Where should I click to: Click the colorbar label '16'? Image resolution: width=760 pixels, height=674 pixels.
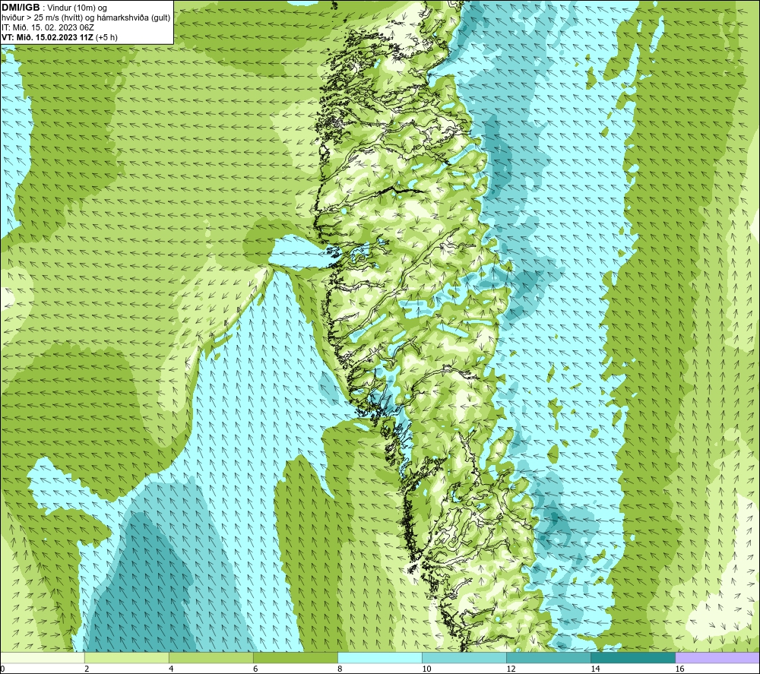[x=679, y=669]
